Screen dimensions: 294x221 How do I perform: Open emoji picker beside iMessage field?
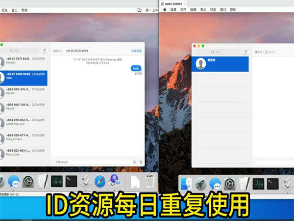pos(134,162)
